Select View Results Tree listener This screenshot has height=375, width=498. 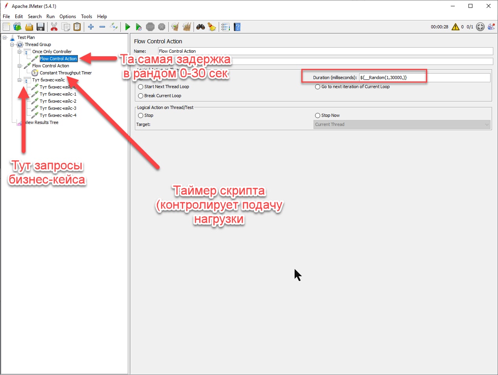41,122
